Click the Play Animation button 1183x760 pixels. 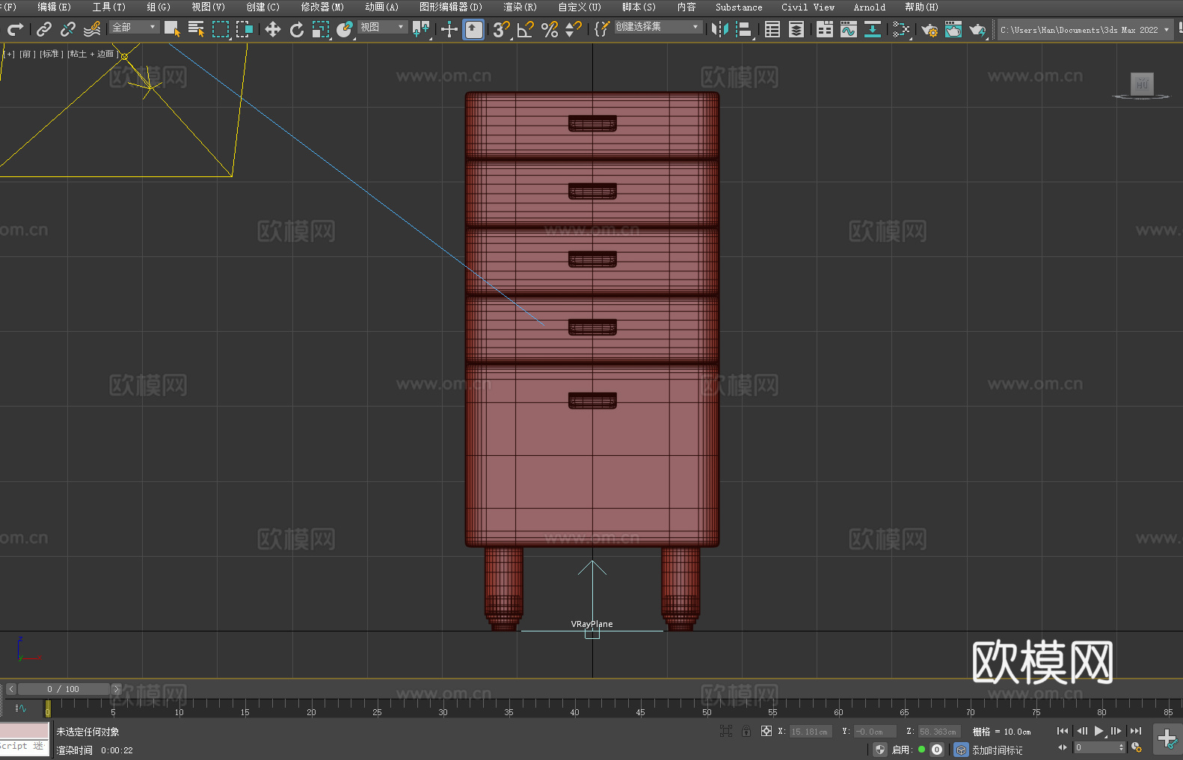[x=1098, y=731]
